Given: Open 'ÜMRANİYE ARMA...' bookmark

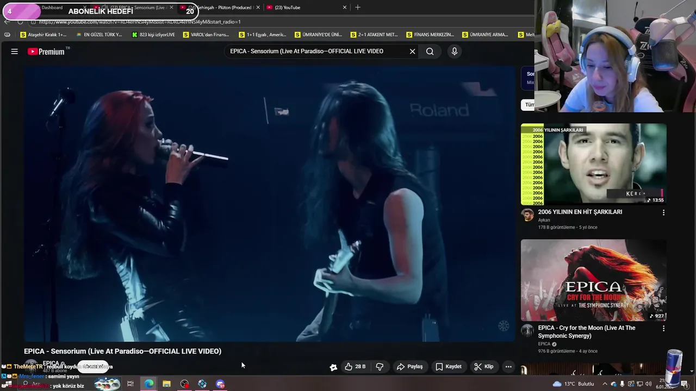Looking at the screenshot, I should [x=485, y=35].
